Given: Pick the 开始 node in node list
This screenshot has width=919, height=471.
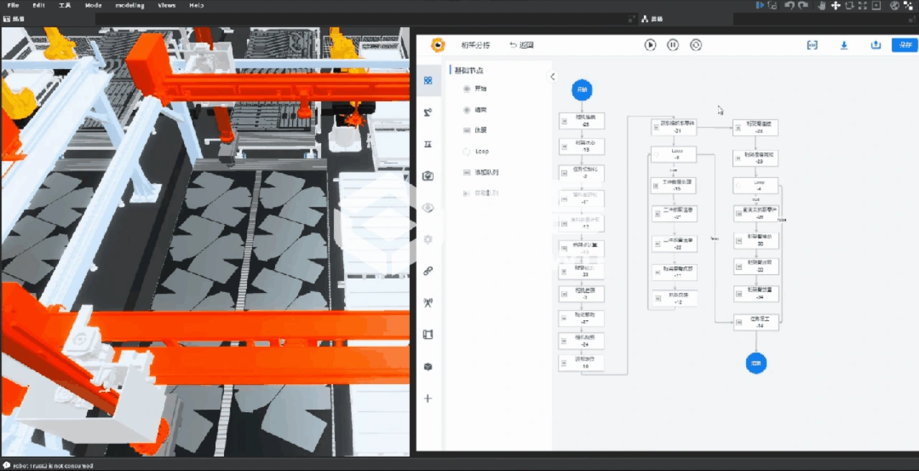Looking at the screenshot, I should 475,89.
